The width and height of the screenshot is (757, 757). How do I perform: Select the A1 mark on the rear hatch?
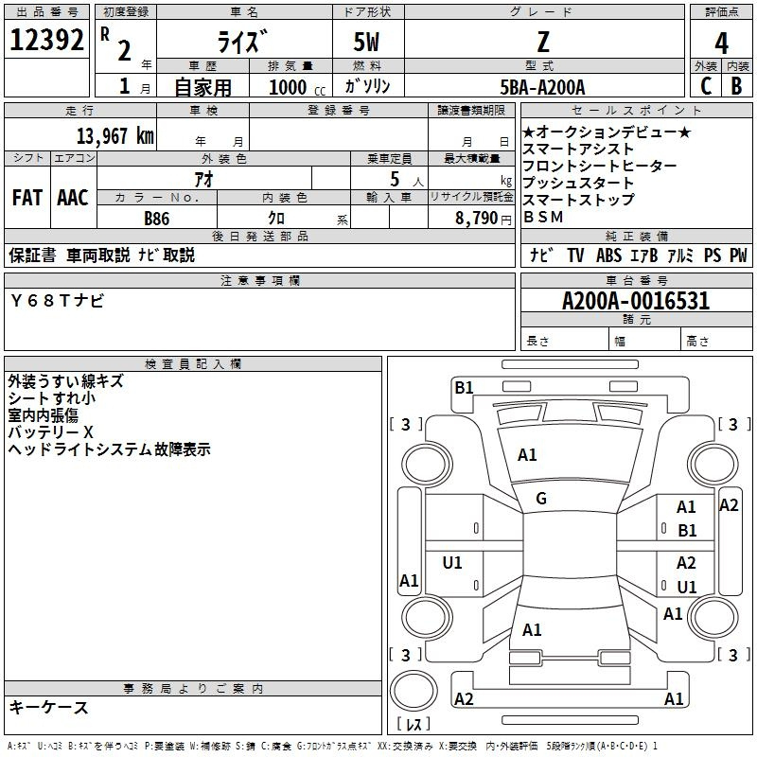point(532,630)
